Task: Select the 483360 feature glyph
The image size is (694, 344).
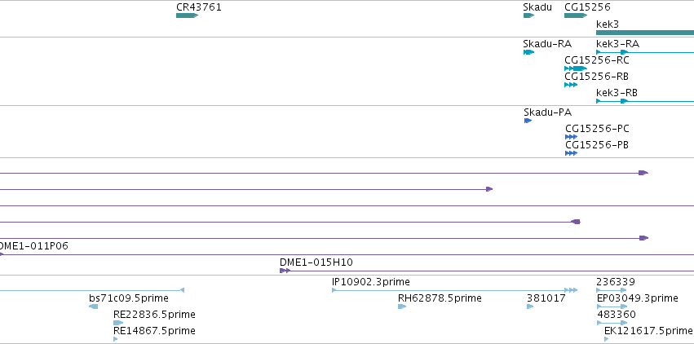Action: point(612,323)
